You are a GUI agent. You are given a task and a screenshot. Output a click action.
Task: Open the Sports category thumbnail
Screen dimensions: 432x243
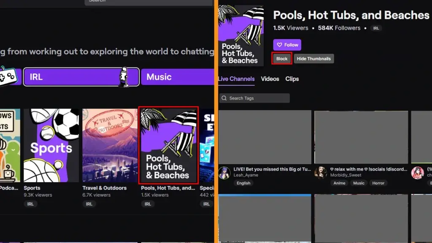(51, 146)
